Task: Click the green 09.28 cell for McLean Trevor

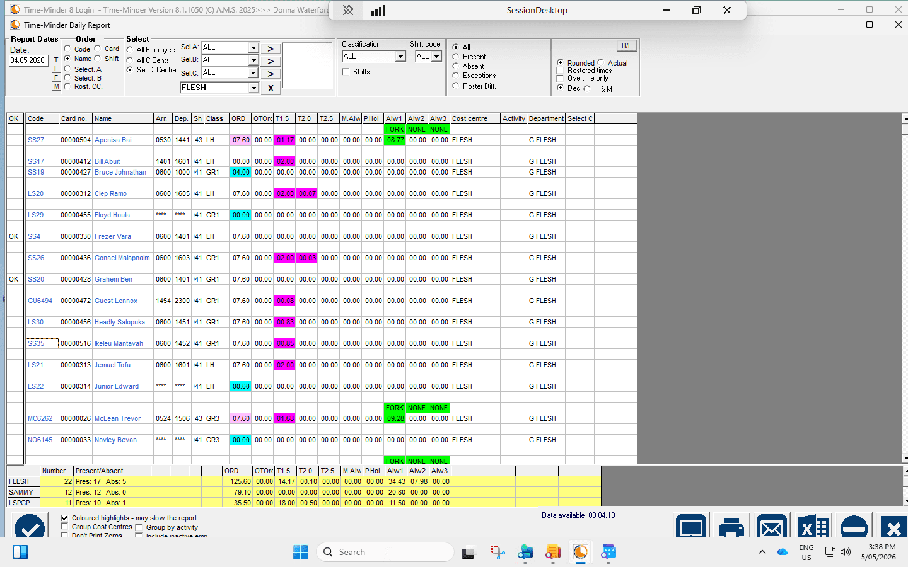Action: pos(395,418)
